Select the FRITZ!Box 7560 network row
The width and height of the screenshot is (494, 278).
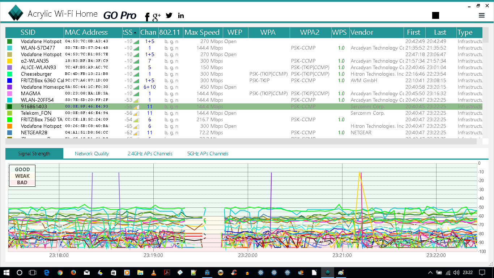pos(244,119)
